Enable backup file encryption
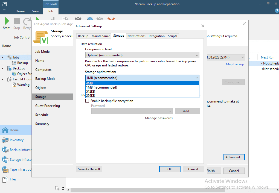 (x=87, y=101)
